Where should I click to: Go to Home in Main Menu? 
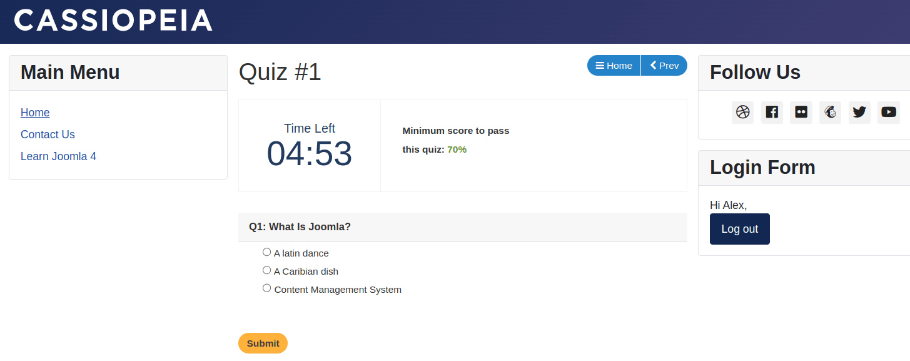(x=35, y=113)
